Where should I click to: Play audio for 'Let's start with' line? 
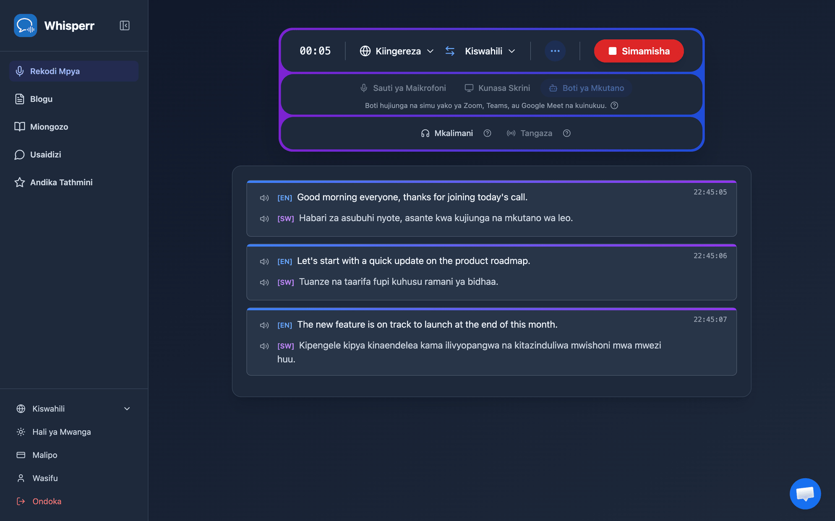tap(265, 262)
